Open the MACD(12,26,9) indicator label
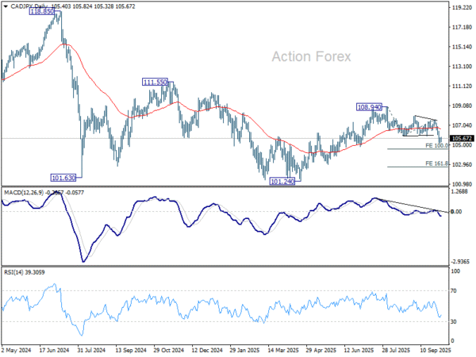This screenshot has height=357, width=476. click(x=24, y=193)
